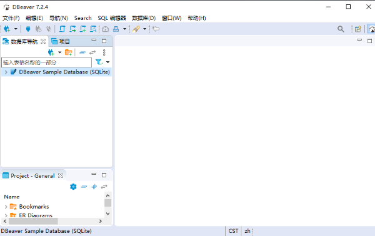The width and height of the screenshot is (375, 236).
Task: Open the Search menu
Action: [82, 18]
